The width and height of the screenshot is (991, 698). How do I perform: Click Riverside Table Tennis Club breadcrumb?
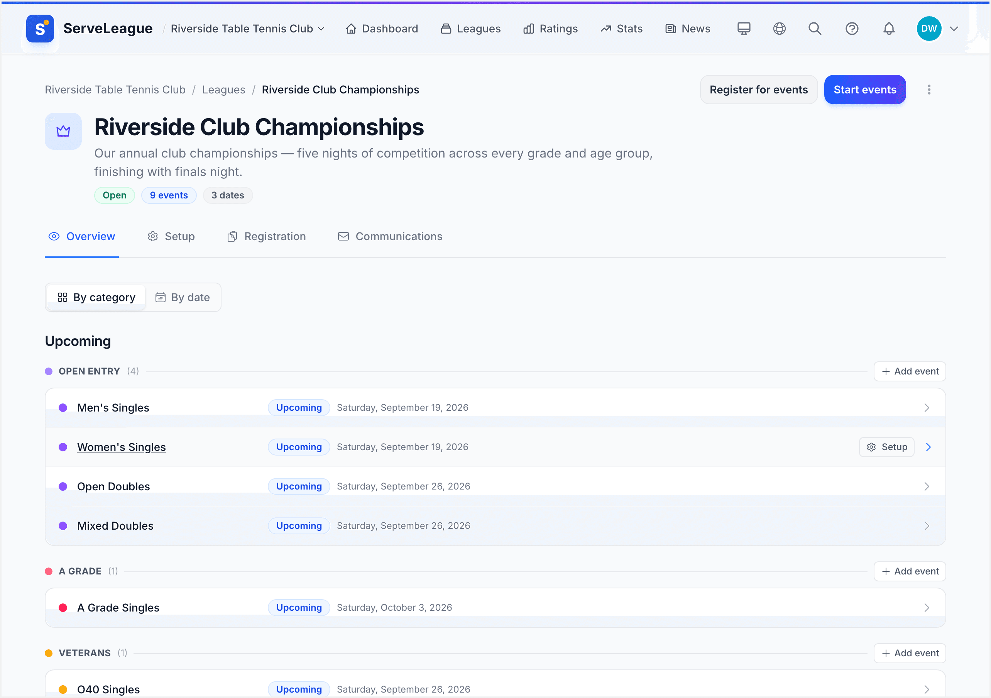[115, 90]
